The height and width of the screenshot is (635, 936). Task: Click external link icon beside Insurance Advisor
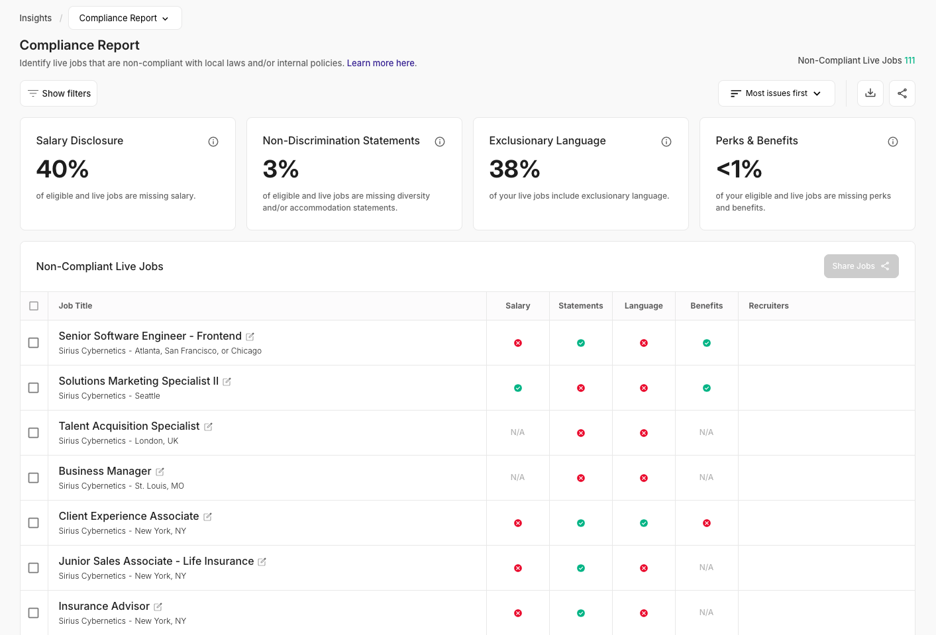pyautogui.click(x=158, y=607)
